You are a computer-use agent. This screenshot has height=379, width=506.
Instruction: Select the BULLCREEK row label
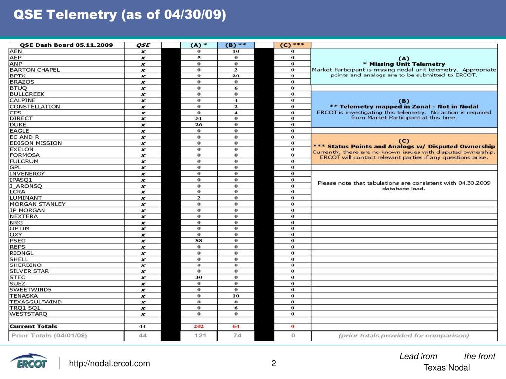tap(27, 94)
